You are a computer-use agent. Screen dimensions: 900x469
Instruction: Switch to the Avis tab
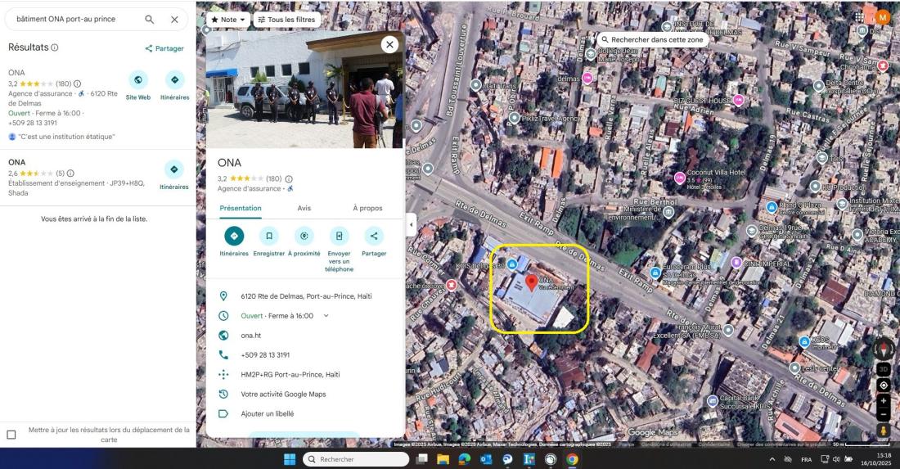pyautogui.click(x=304, y=208)
